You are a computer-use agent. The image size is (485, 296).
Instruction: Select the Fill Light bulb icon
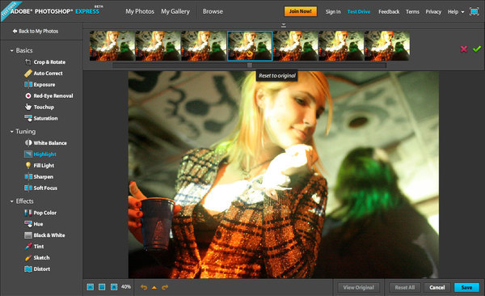[28, 165]
